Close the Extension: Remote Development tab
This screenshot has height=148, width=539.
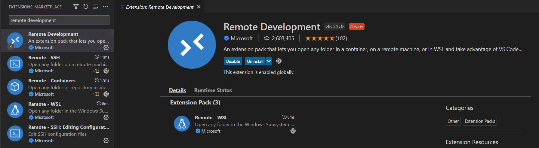tap(199, 7)
